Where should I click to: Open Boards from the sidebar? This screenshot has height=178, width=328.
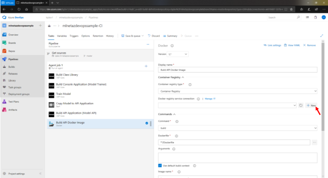point(13,42)
